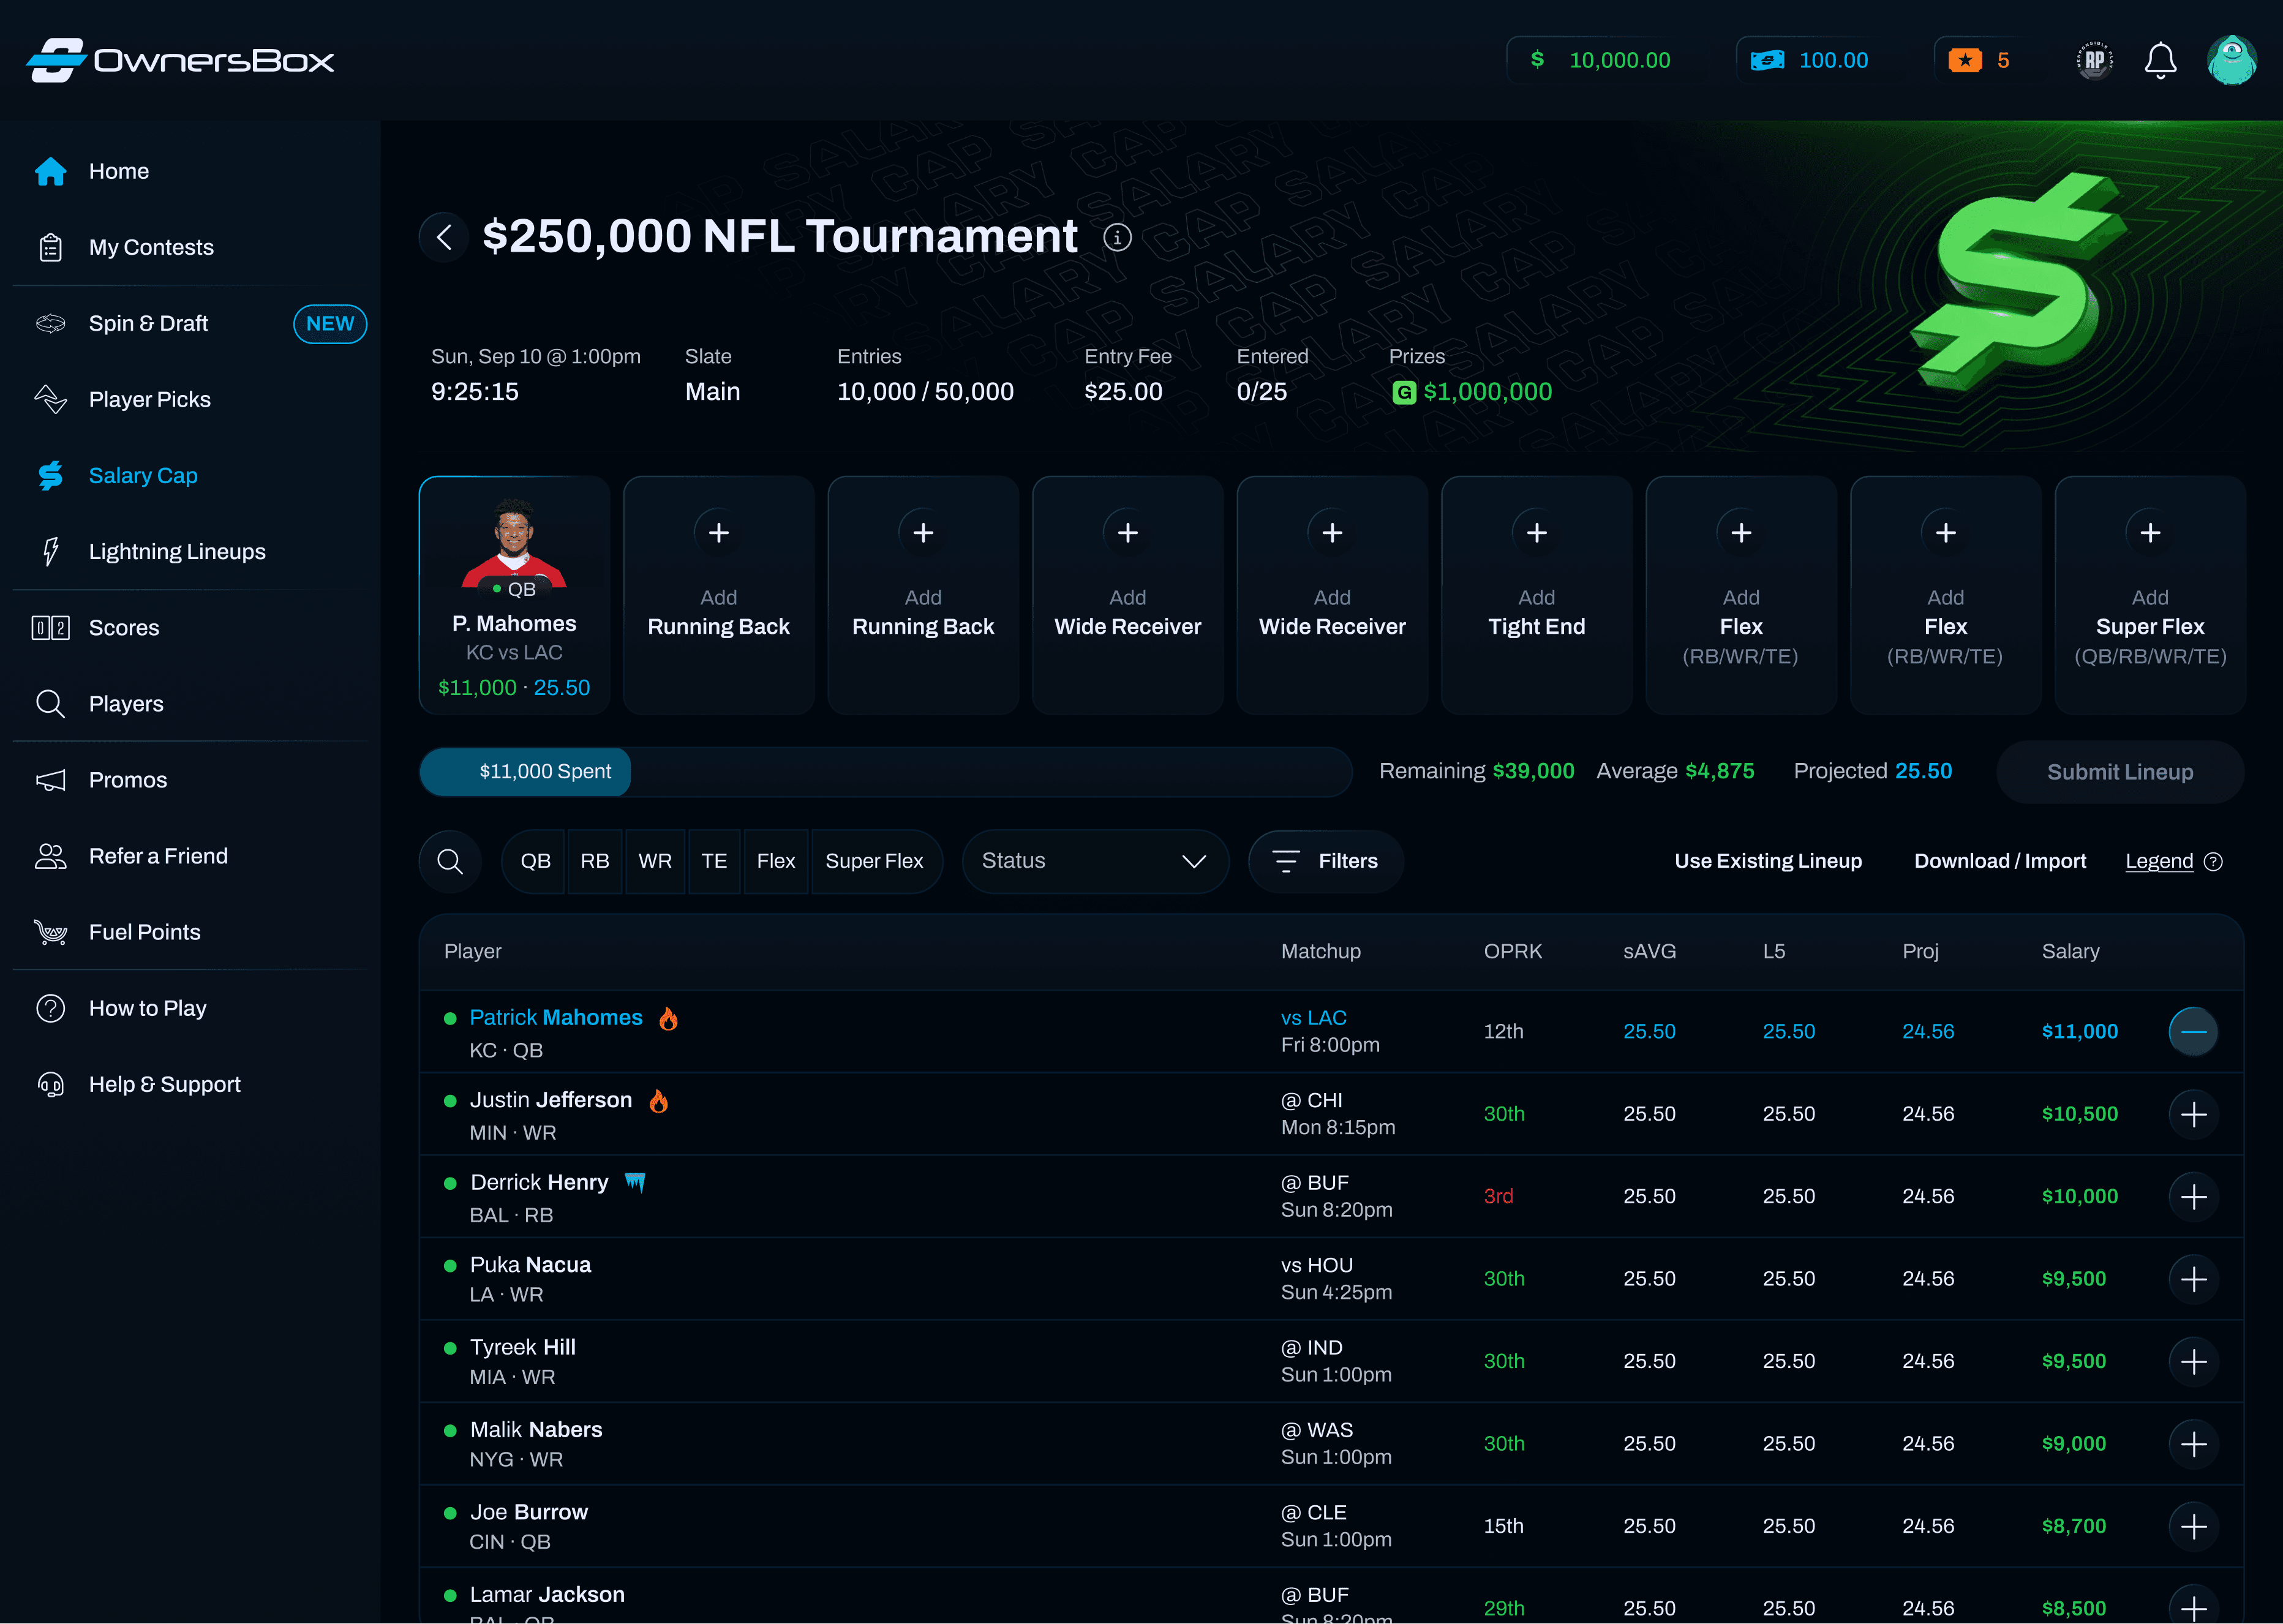Click the OwnersBox logo

click(x=180, y=61)
